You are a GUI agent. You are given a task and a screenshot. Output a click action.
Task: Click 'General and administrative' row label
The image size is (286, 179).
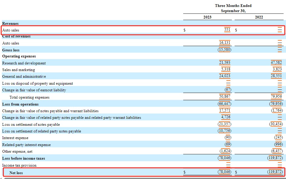[x=24, y=76]
